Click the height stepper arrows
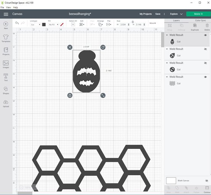Viewport: 211px width, 195px height. click(x=144, y=24)
